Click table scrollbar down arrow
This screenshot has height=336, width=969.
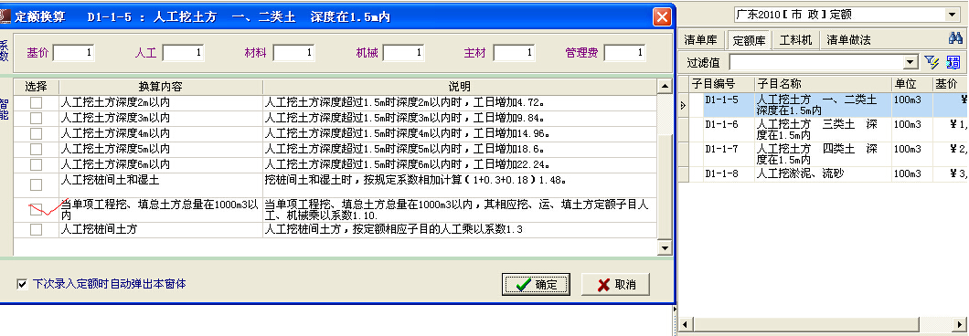pyautogui.click(x=665, y=247)
